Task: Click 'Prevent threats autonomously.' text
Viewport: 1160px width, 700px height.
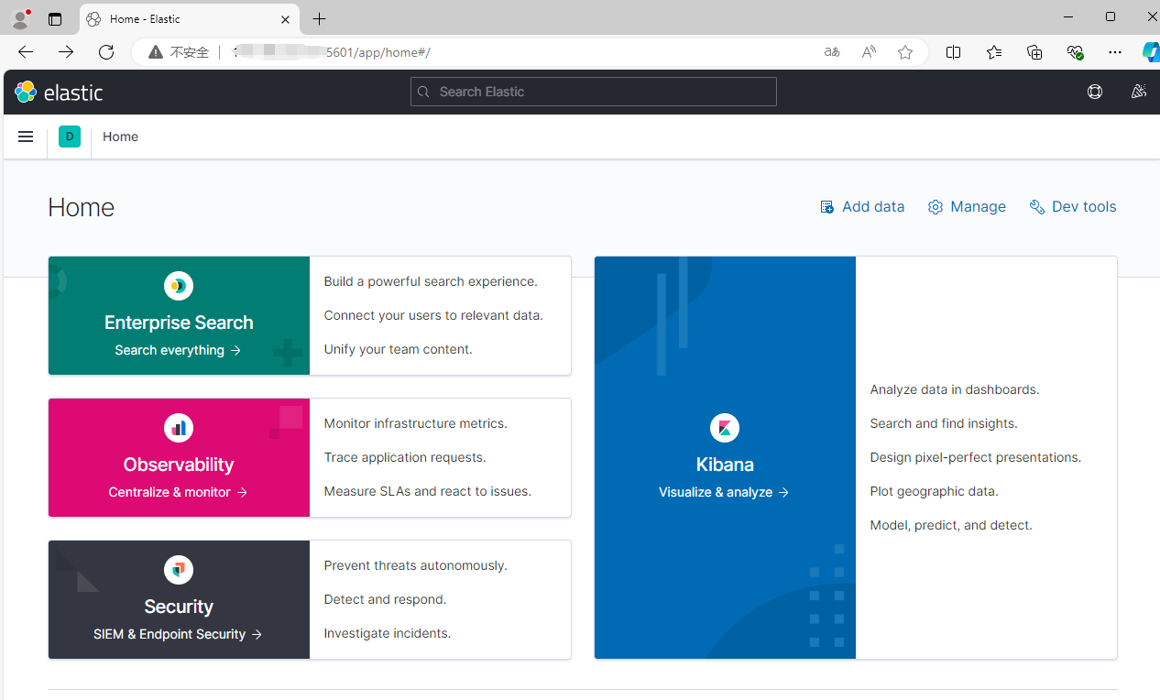Action: pos(415,565)
